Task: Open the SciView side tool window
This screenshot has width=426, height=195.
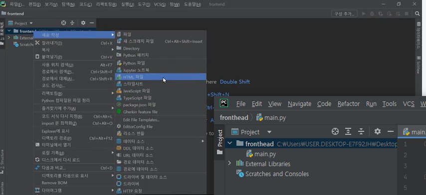Action: tap(419, 65)
